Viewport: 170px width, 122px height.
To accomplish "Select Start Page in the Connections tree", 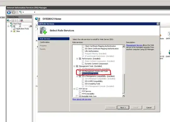I will tap(17, 24).
